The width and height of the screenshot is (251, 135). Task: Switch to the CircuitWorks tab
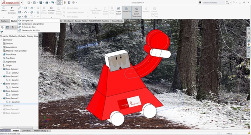coord(117,21)
